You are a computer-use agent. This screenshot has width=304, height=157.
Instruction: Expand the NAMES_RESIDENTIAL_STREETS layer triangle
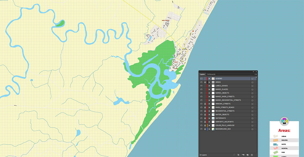(x=209, y=100)
